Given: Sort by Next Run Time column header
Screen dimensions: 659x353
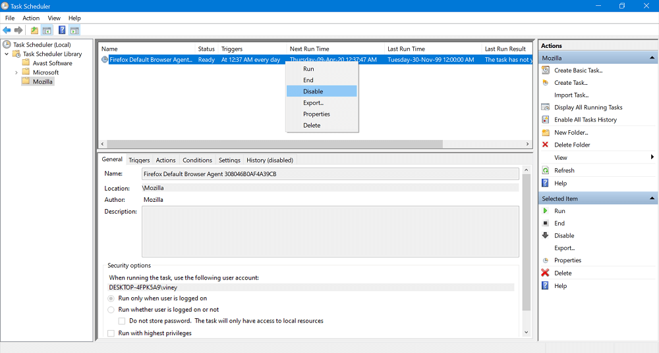Looking at the screenshot, I should (x=335, y=49).
